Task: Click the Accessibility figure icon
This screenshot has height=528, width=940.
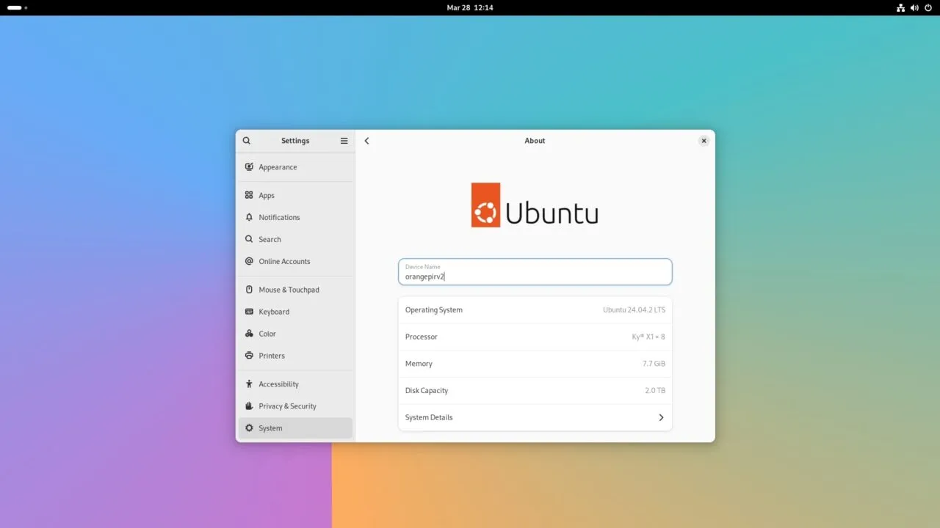Action: click(x=249, y=384)
